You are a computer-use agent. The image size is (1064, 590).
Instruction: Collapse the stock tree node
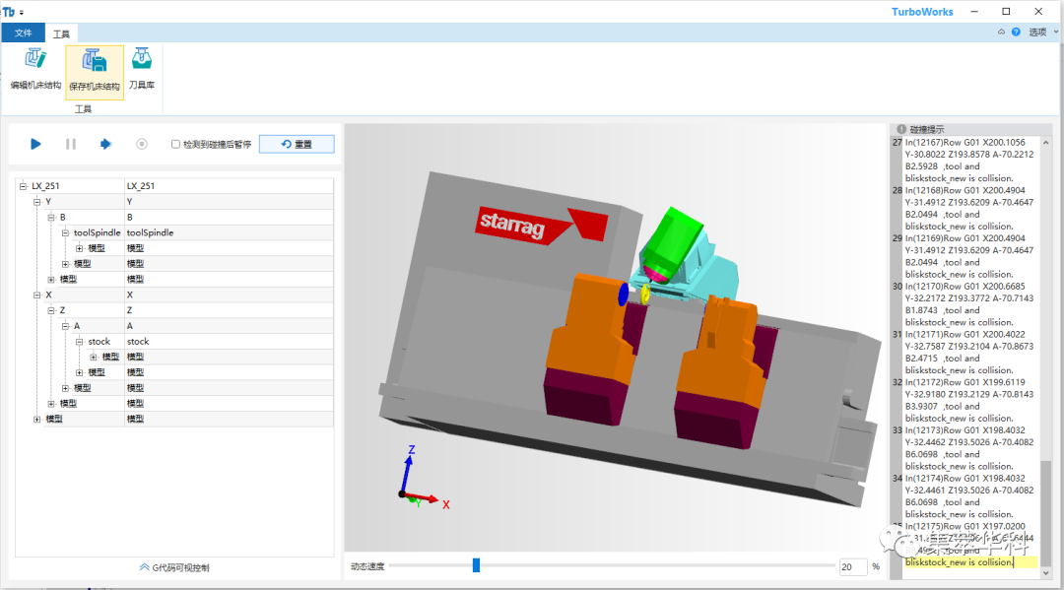[x=79, y=341]
